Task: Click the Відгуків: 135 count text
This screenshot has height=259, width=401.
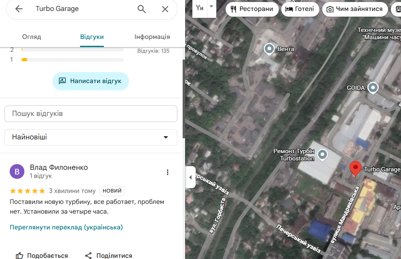Action: pos(153,51)
